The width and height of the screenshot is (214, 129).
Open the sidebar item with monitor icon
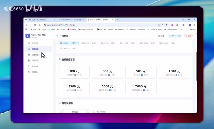(x=38, y=43)
